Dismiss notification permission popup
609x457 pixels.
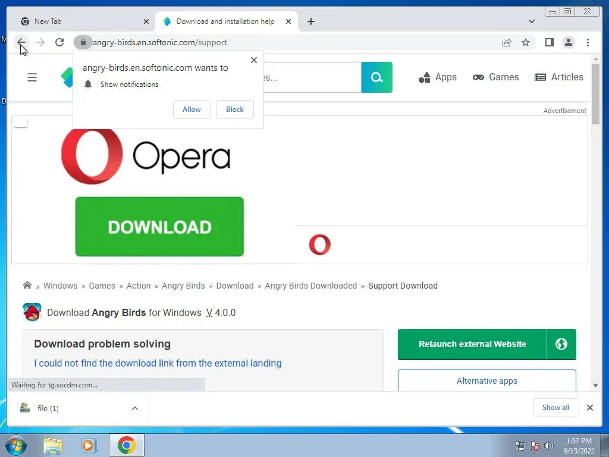(253, 60)
